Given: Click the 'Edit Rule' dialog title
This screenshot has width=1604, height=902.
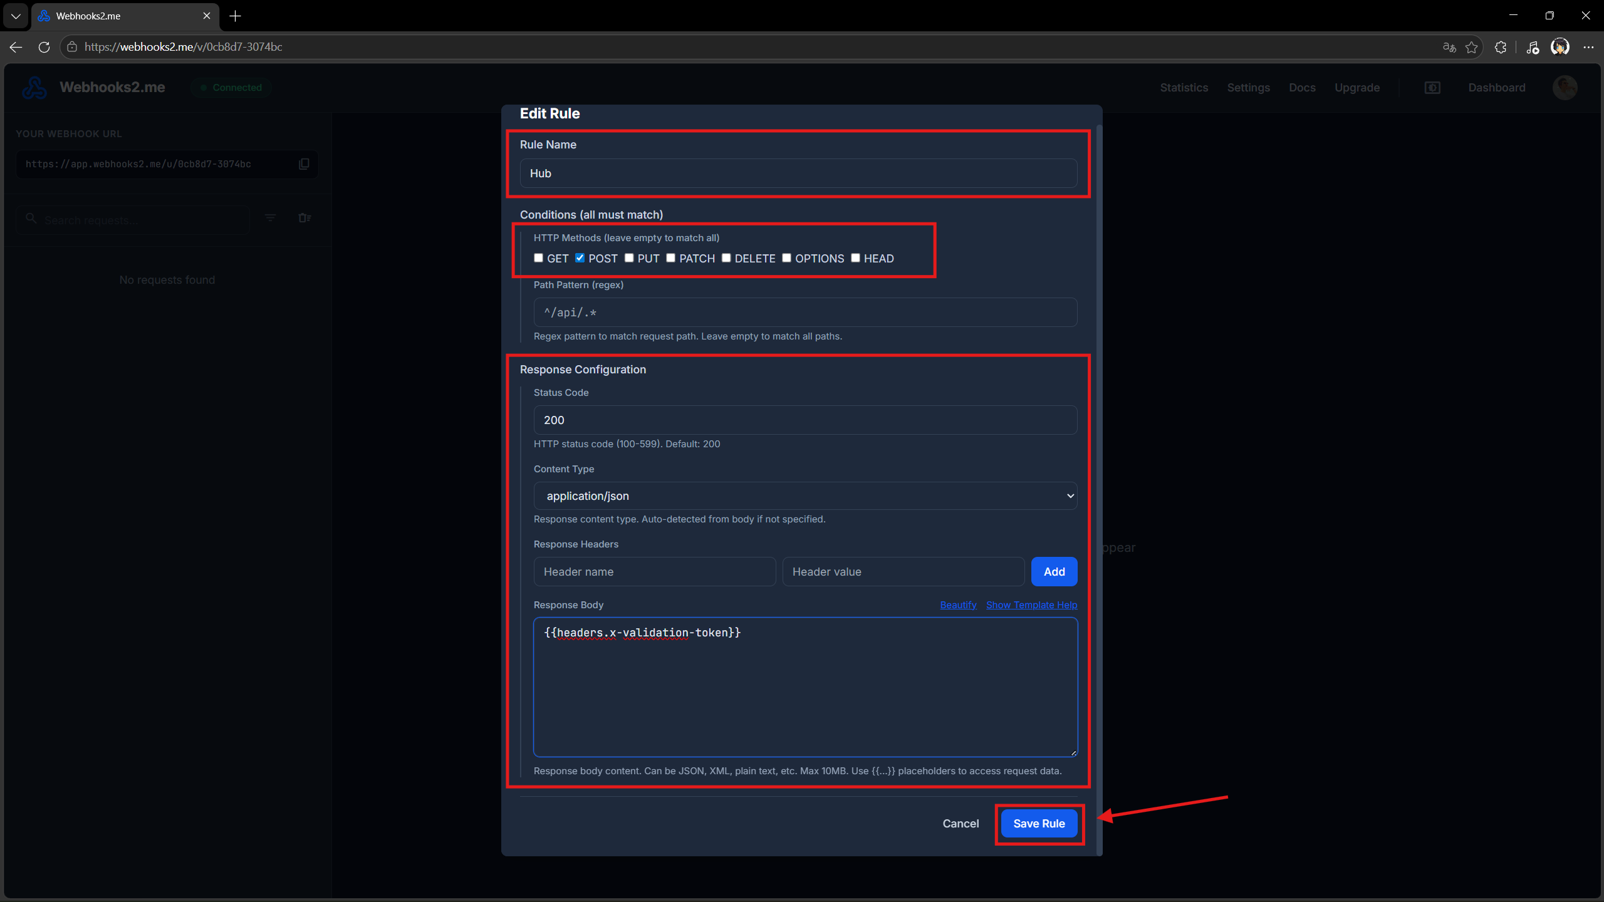Looking at the screenshot, I should coord(549,113).
